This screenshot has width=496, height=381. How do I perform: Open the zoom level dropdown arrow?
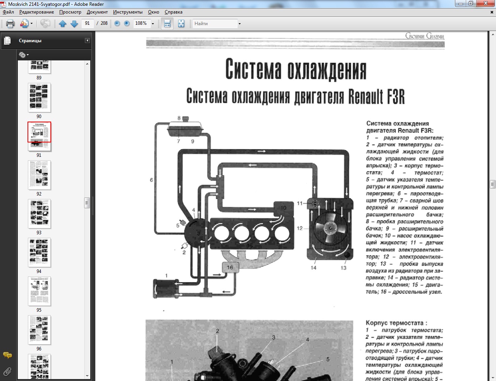153,24
